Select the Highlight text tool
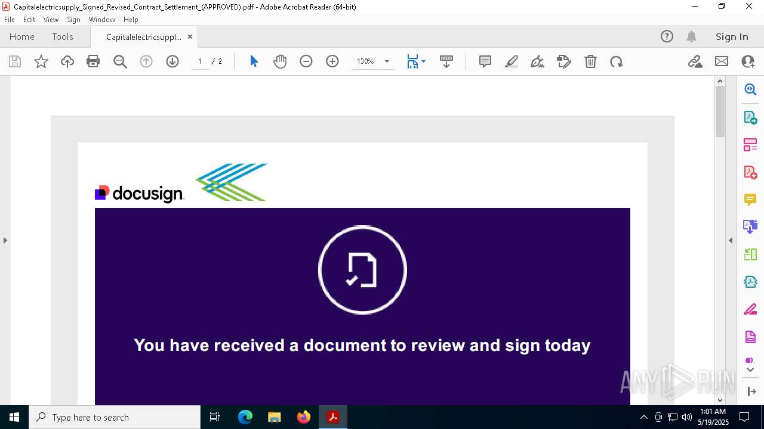Image resolution: width=764 pixels, height=429 pixels. pyautogui.click(x=512, y=61)
